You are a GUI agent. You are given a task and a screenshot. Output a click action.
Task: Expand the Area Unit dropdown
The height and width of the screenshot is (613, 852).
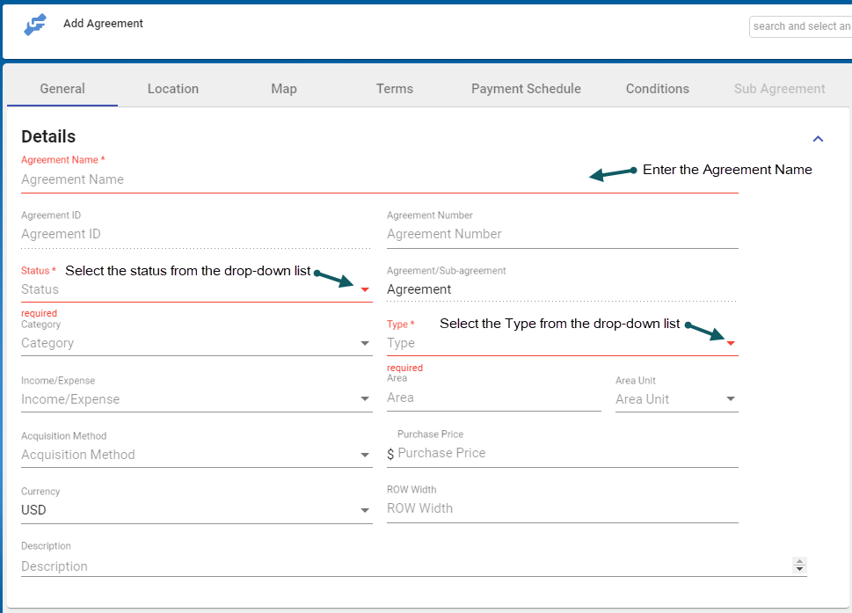(x=731, y=399)
